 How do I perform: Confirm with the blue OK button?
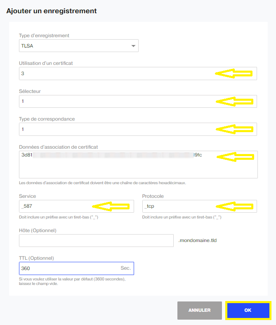tap(248, 310)
